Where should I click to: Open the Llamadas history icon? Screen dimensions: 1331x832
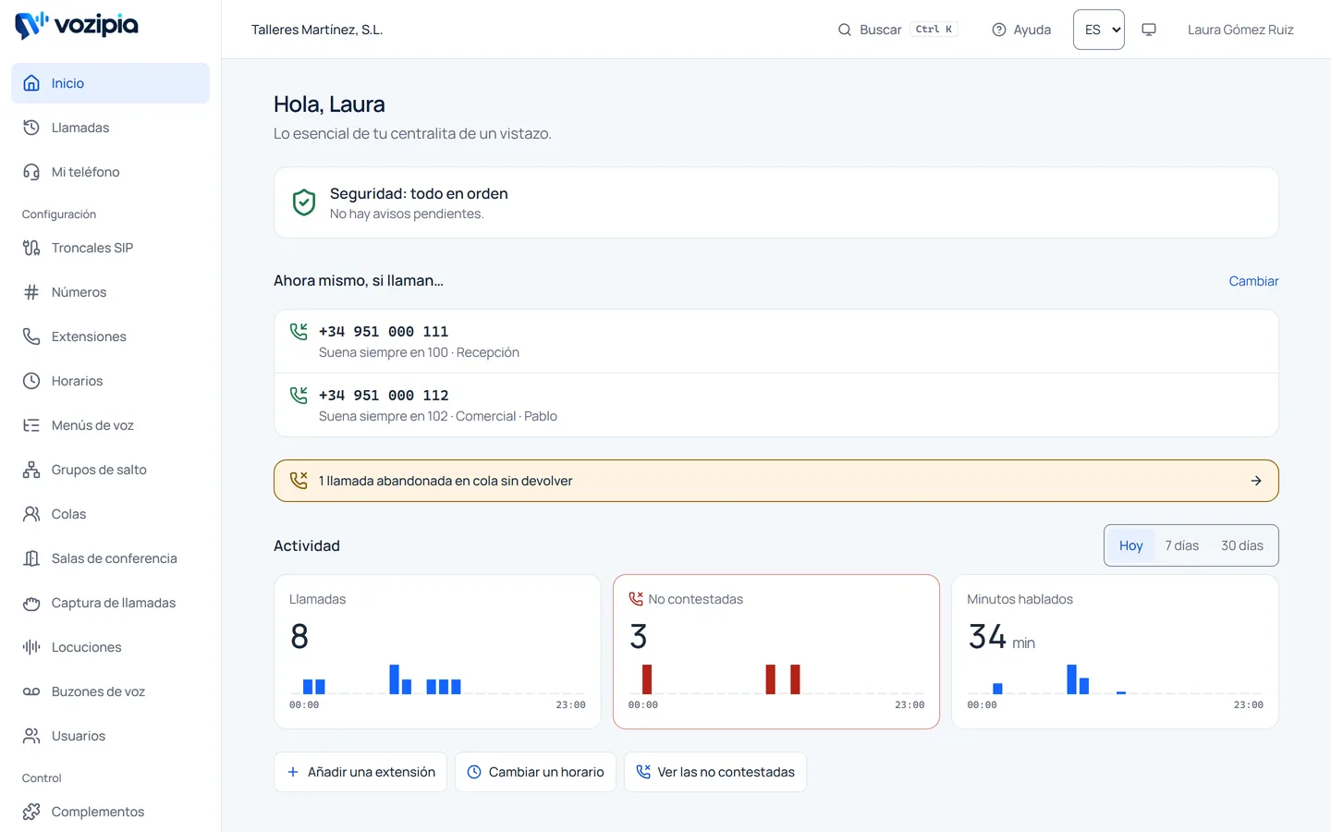click(31, 128)
